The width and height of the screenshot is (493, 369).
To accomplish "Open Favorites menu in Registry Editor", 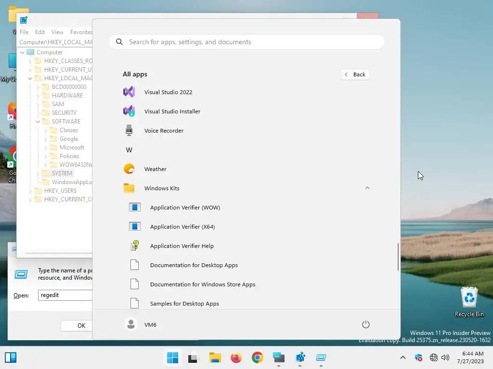I will (x=81, y=32).
